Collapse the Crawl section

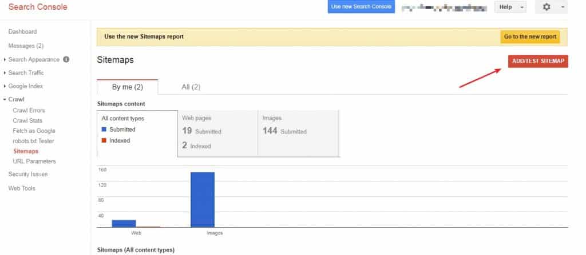[5, 99]
